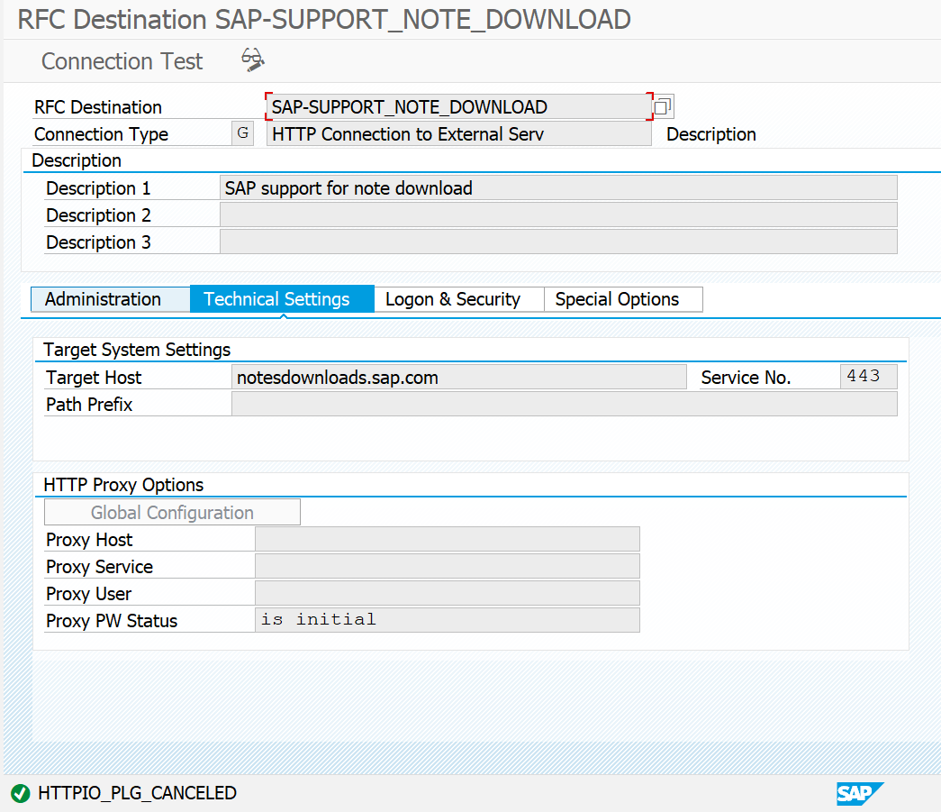This screenshot has height=812, width=941.
Task: Click the empty Description 3 field
Action: tap(558, 242)
